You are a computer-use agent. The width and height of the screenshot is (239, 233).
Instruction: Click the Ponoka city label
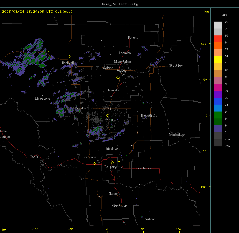click(x=133, y=38)
